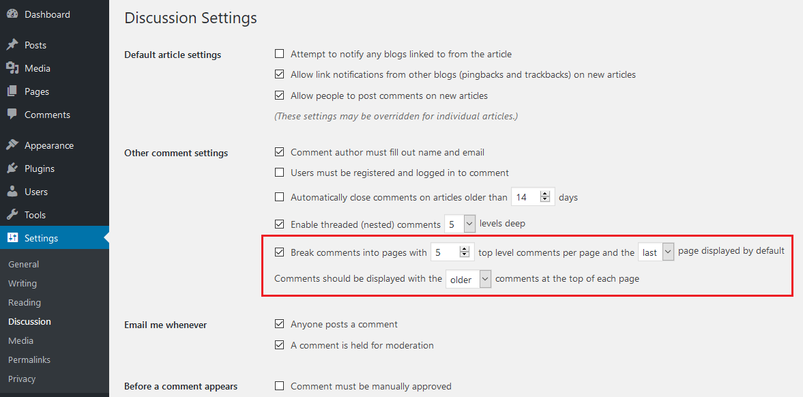Switch to the Reading settings page
803x397 pixels.
click(24, 302)
